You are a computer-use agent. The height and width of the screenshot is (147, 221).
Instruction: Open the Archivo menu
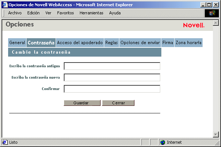point(15,13)
